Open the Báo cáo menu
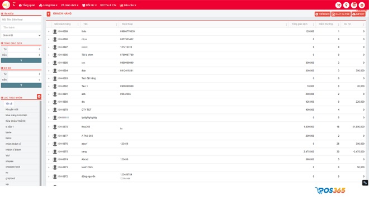The height and width of the screenshot is (205, 369). click(x=128, y=5)
